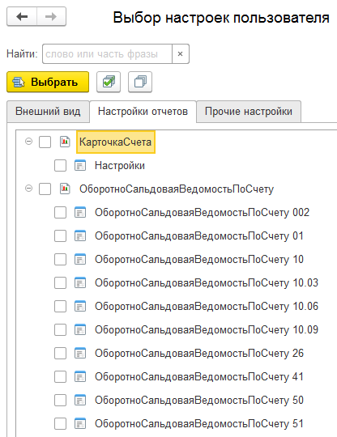337x437 pixels.
Task: Select row text ОборотноСальдоваяВедомостьПоСчету 10.09
Action: (207, 329)
